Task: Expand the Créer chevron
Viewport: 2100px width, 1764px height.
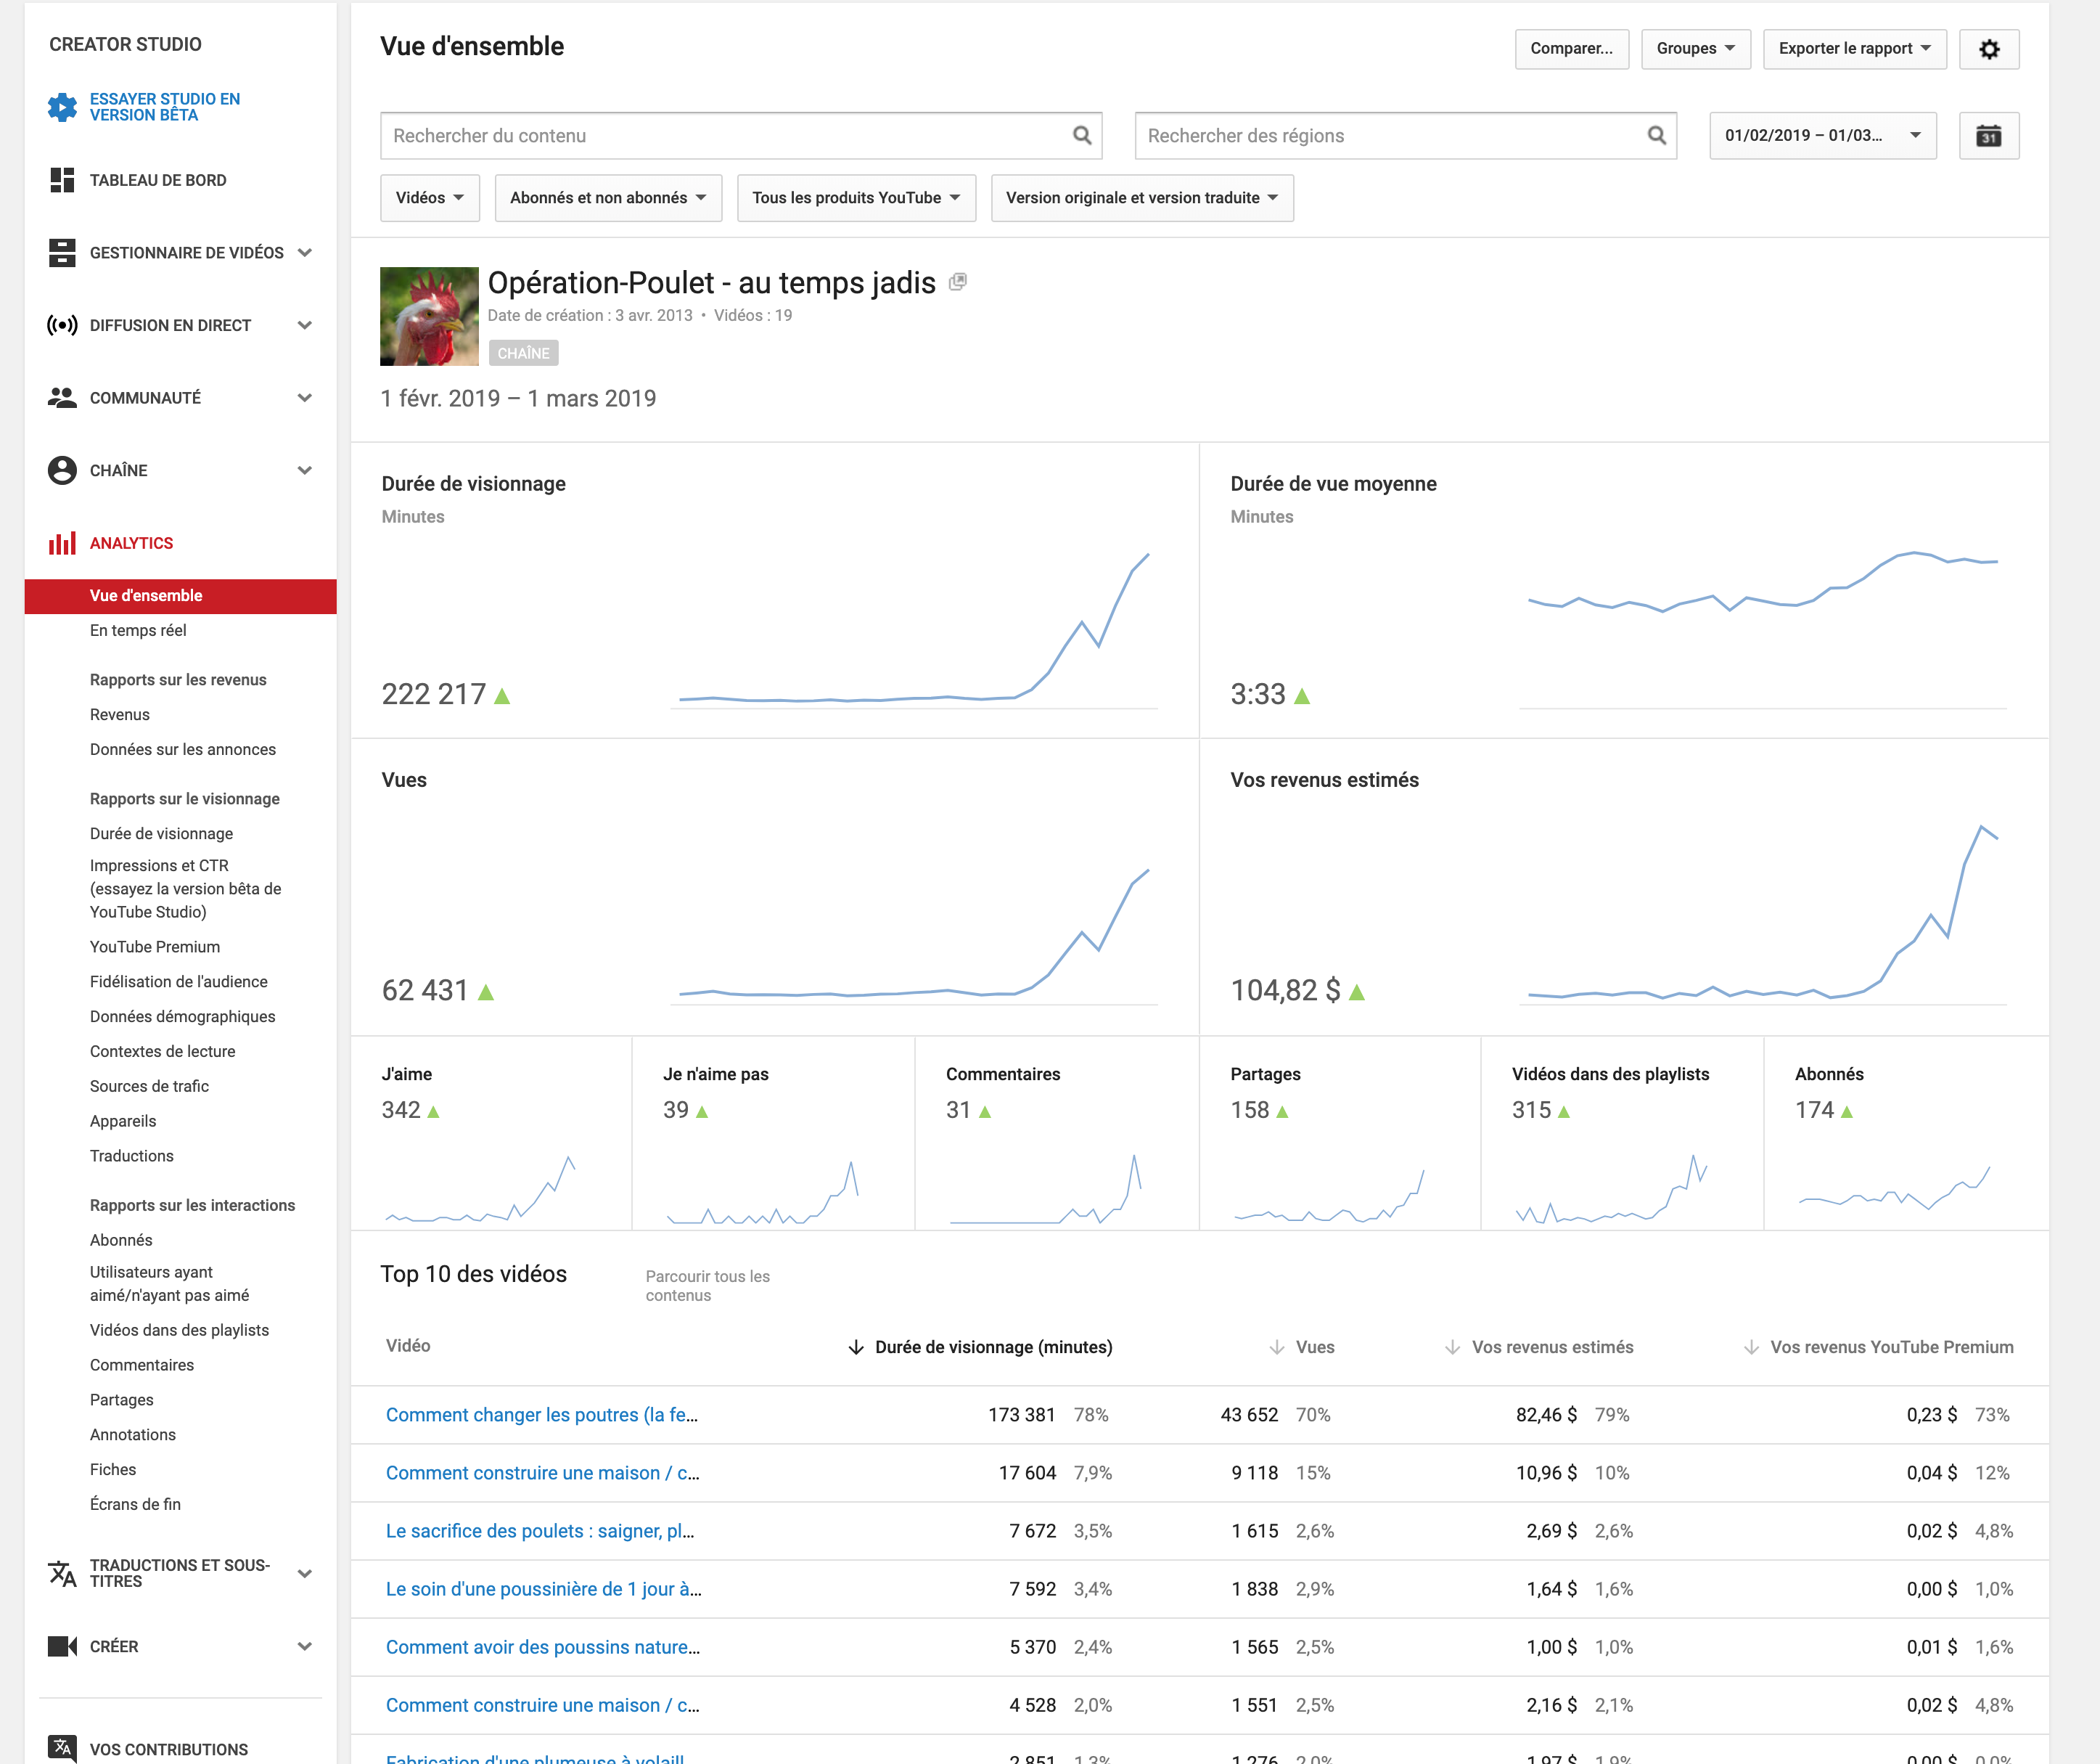Action: [305, 1646]
